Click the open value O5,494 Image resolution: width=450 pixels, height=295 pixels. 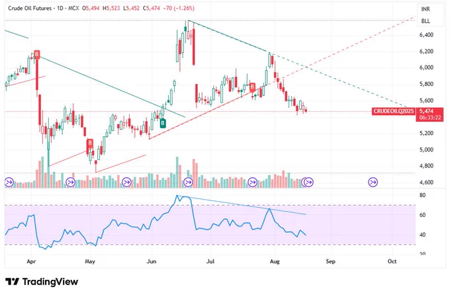(x=91, y=9)
